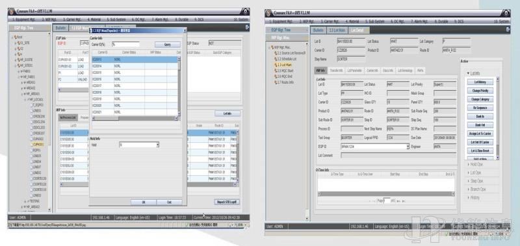The image size is (520, 246).
Task: Click the Lot History action button
Action: tap(480, 82)
